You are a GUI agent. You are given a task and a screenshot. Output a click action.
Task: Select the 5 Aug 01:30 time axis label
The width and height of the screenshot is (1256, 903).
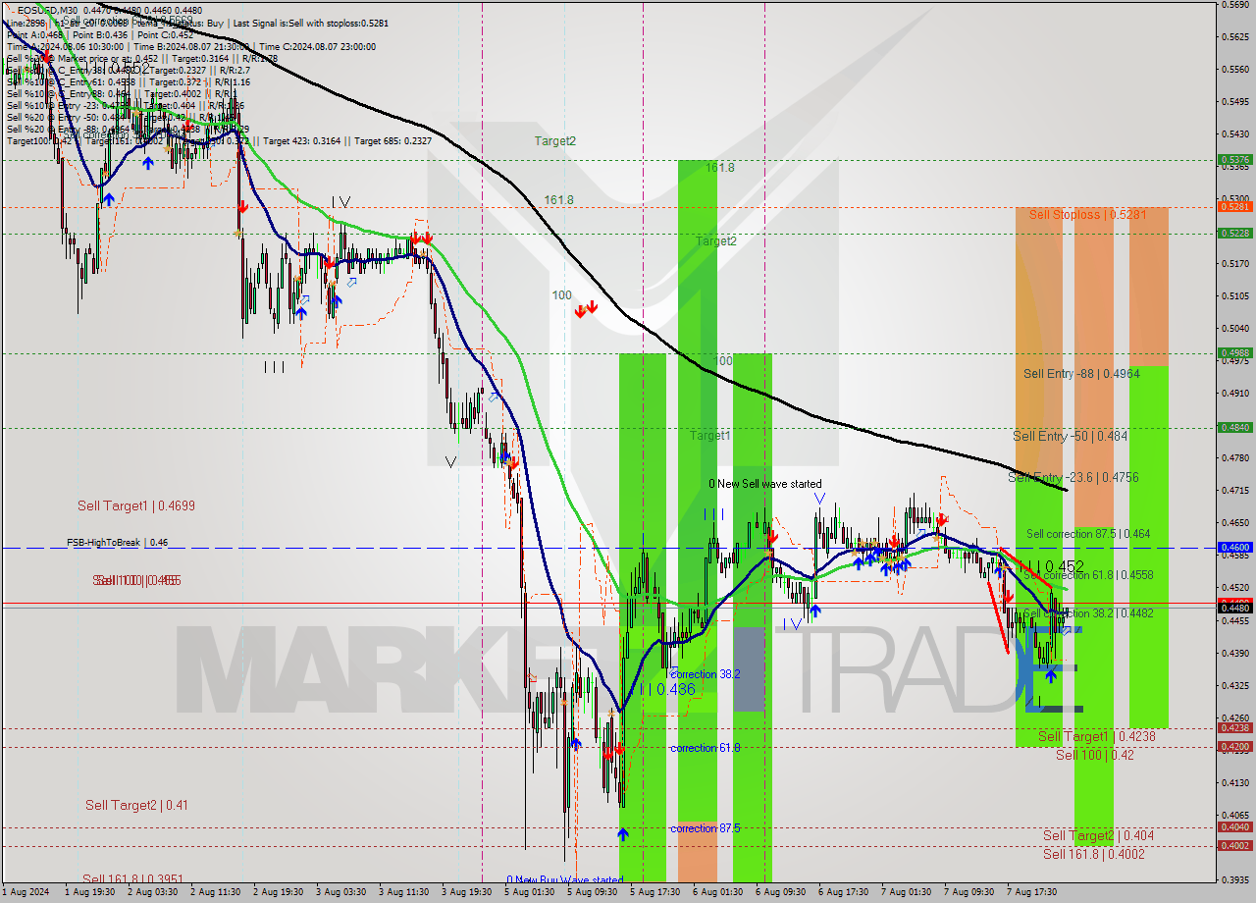tap(530, 892)
